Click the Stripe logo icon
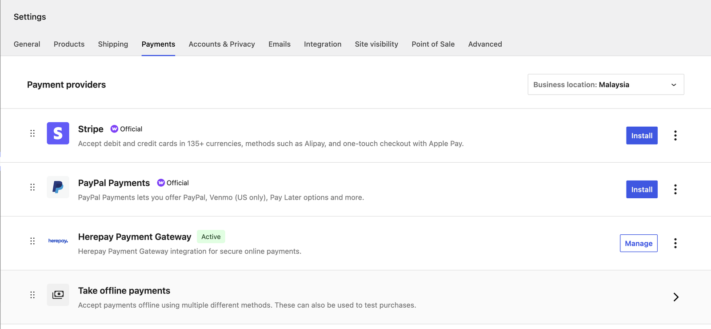711x329 pixels. 58,133
